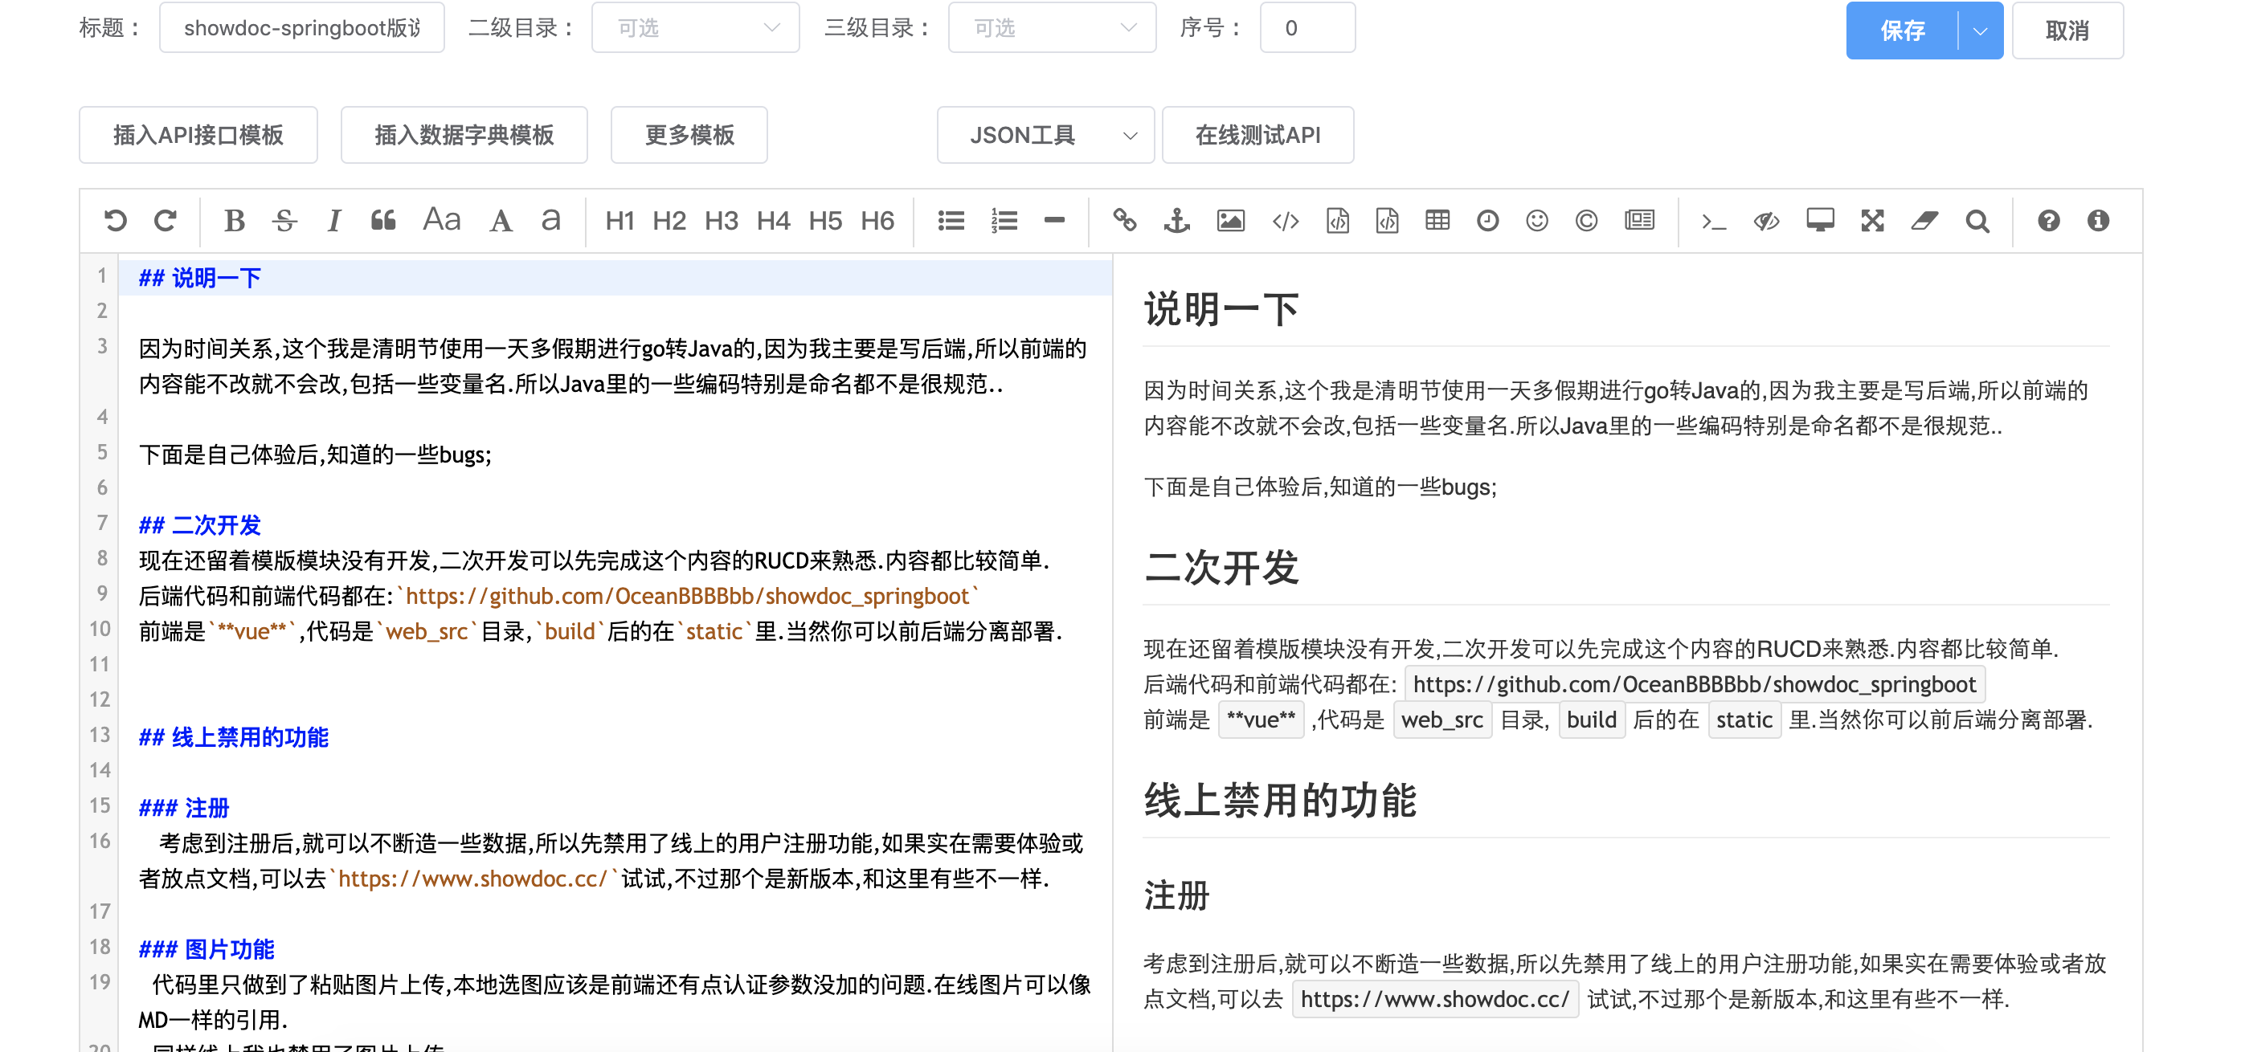
Task: Apply bold formatting with B icon
Action: (x=234, y=220)
